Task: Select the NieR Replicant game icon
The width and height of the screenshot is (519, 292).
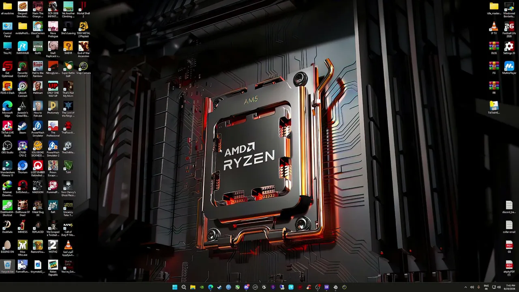Action: 53,49
